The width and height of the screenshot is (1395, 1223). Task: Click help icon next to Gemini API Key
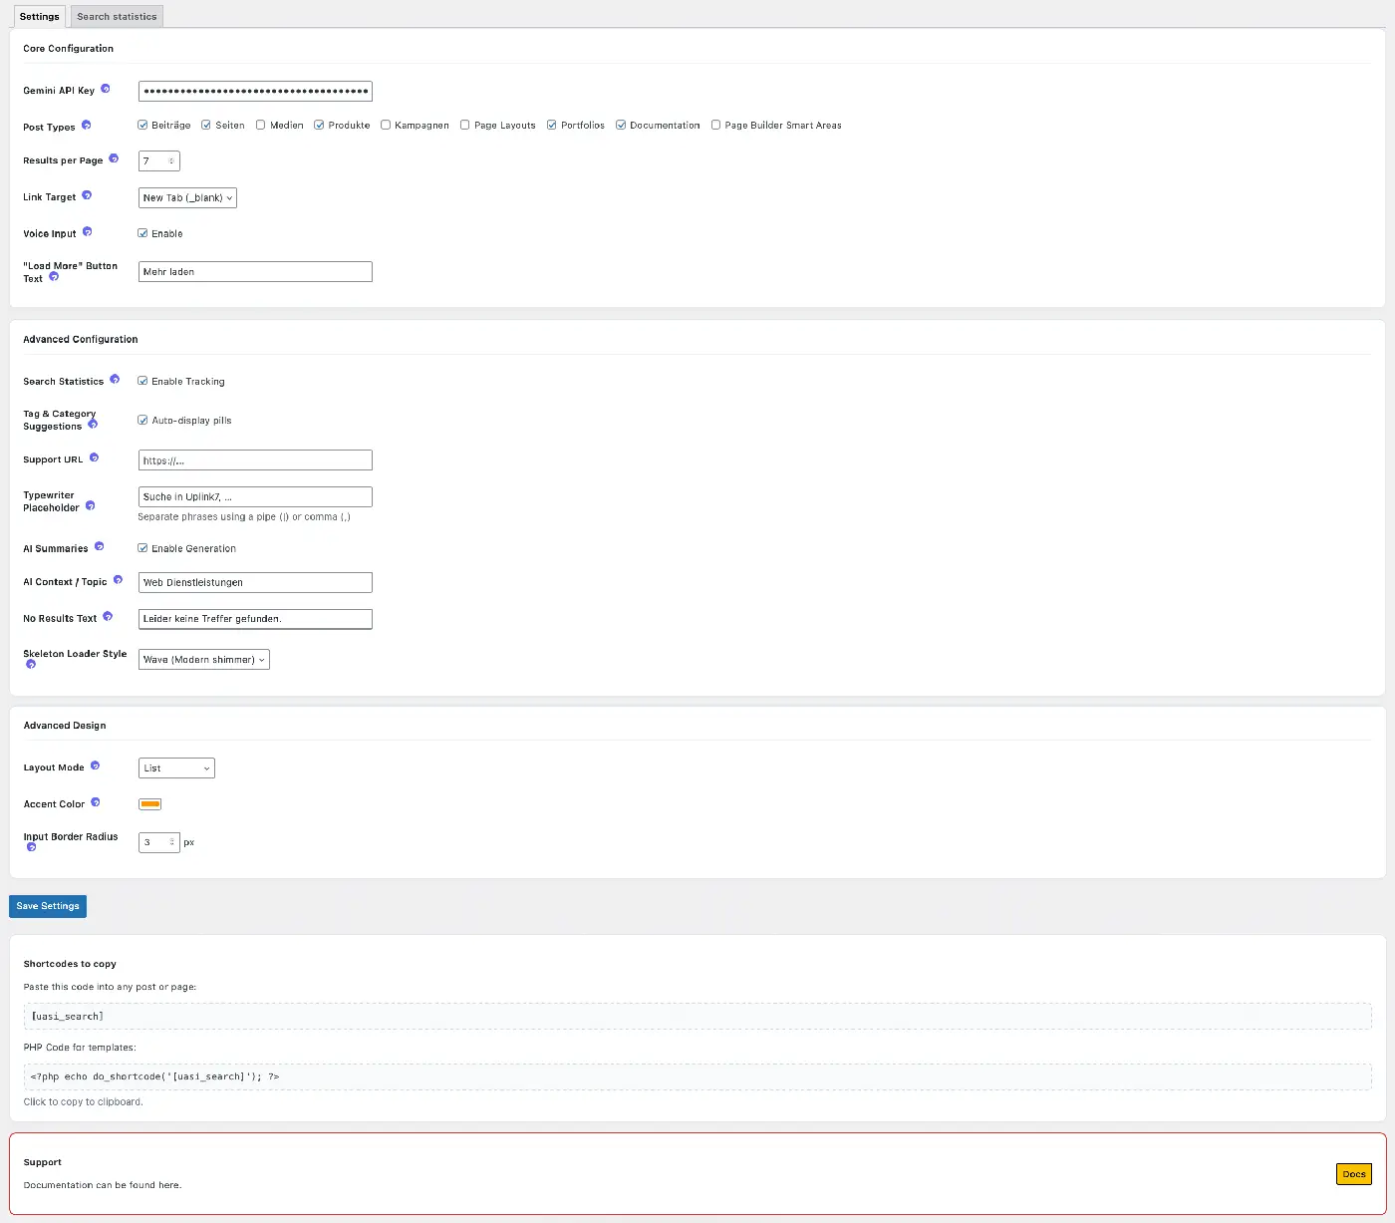(106, 89)
